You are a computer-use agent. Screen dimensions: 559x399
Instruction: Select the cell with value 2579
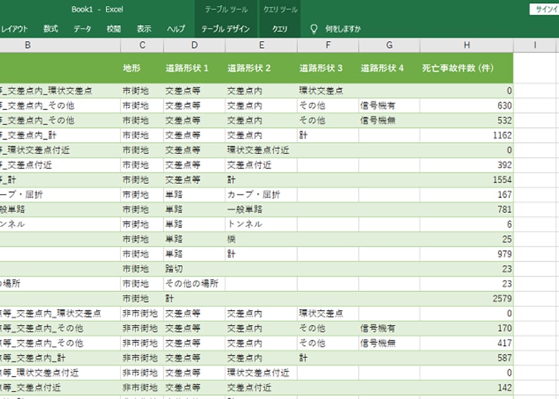coord(466,299)
